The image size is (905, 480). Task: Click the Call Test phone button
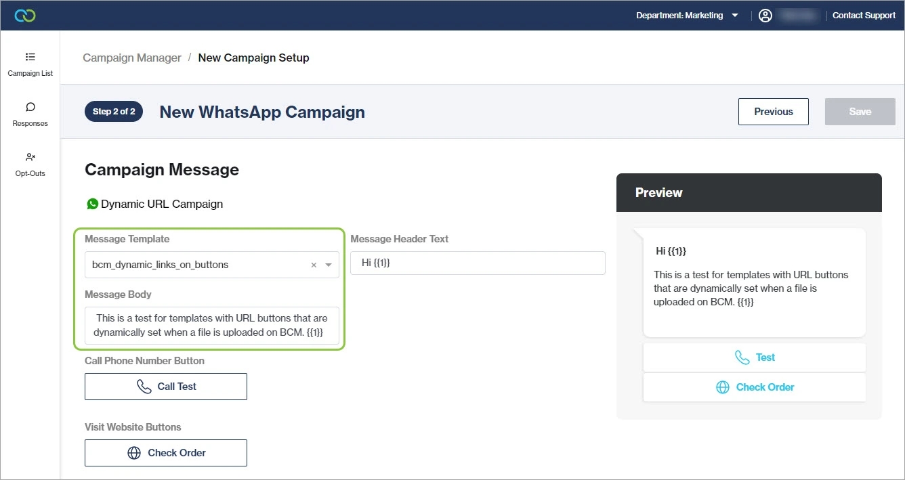point(166,387)
